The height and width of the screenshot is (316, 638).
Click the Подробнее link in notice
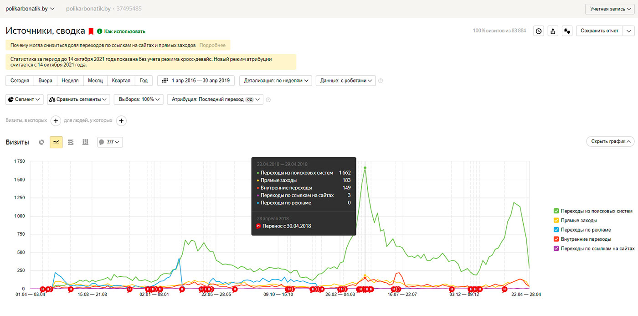click(x=212, y=45)
